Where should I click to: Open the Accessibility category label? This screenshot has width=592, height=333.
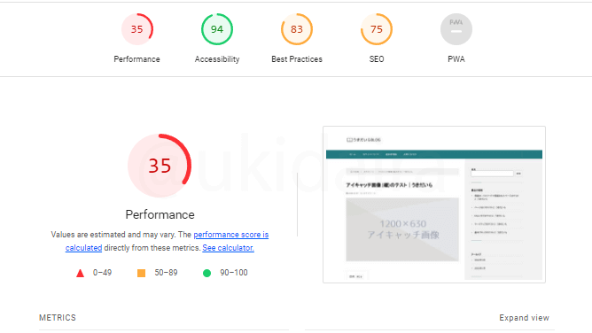click(217, 59)
